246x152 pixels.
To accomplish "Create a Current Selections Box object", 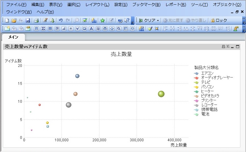I will coord(78,29).
